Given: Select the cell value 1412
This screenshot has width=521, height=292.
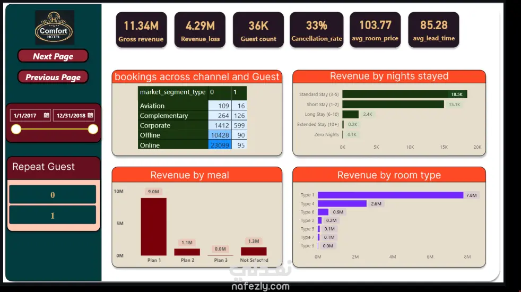Looking at the screenshot, I should click(220, 125).
